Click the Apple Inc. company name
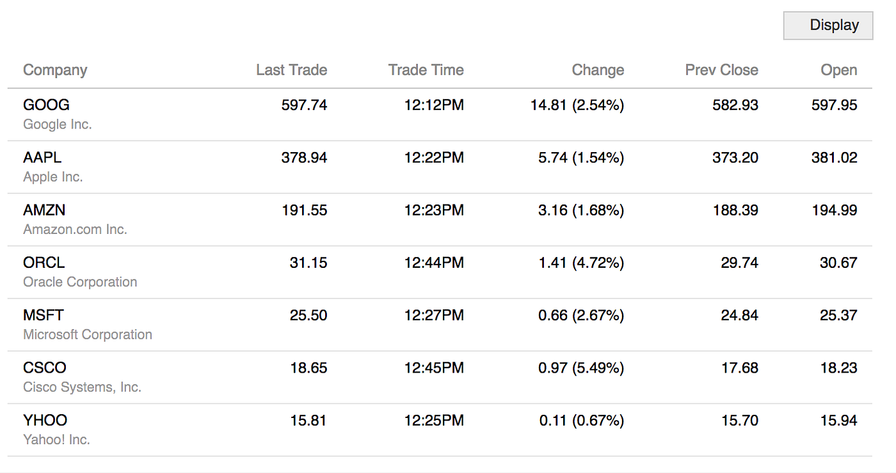Screen dimensions: 896x473 pyautogui.click(x=52, y=176)
